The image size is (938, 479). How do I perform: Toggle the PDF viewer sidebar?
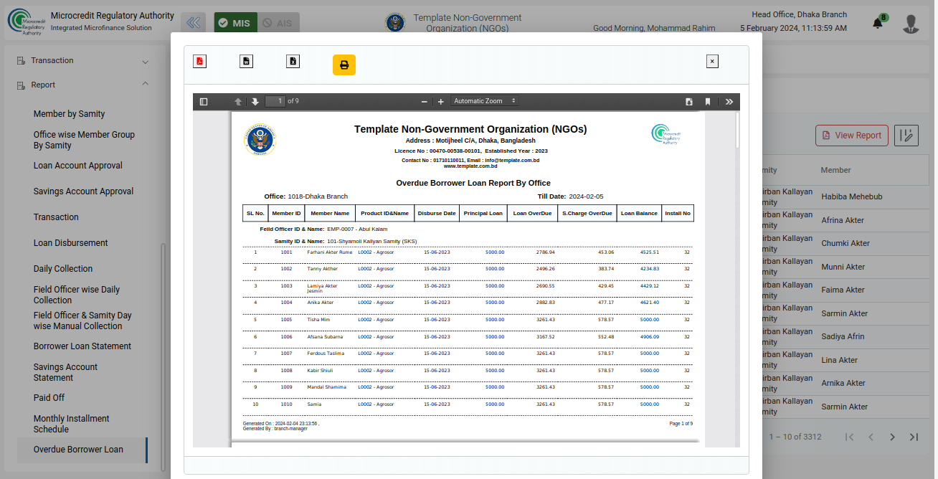(x=204, y=102)
